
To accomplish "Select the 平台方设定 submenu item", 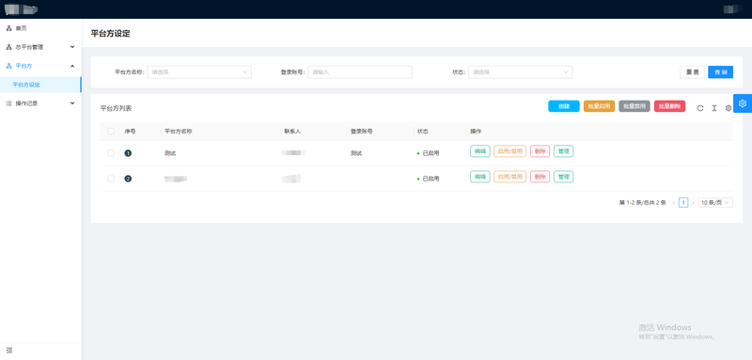I will 40,85.
